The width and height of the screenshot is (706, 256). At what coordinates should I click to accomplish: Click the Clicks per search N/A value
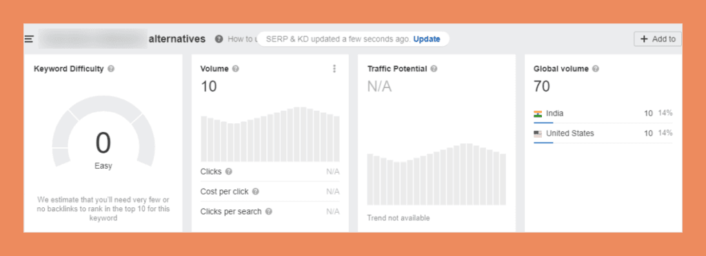(x=333, y=211)
